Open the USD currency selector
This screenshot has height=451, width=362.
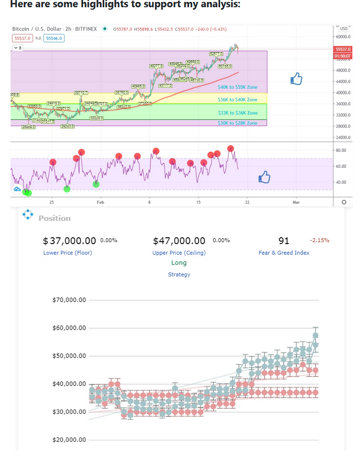pyautogui.click(x=344, y=29)
